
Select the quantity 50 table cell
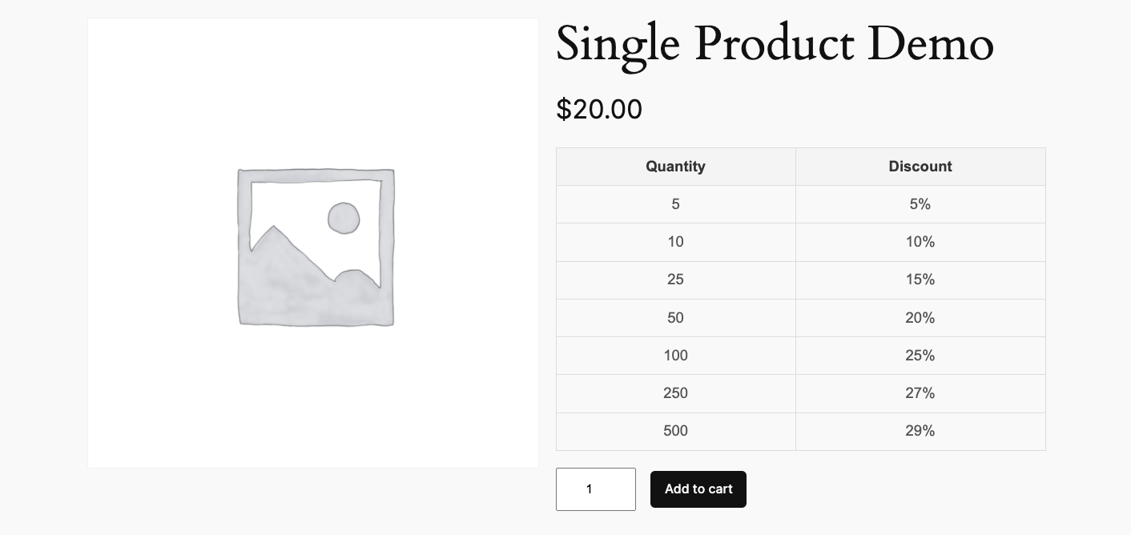[675, 318]
